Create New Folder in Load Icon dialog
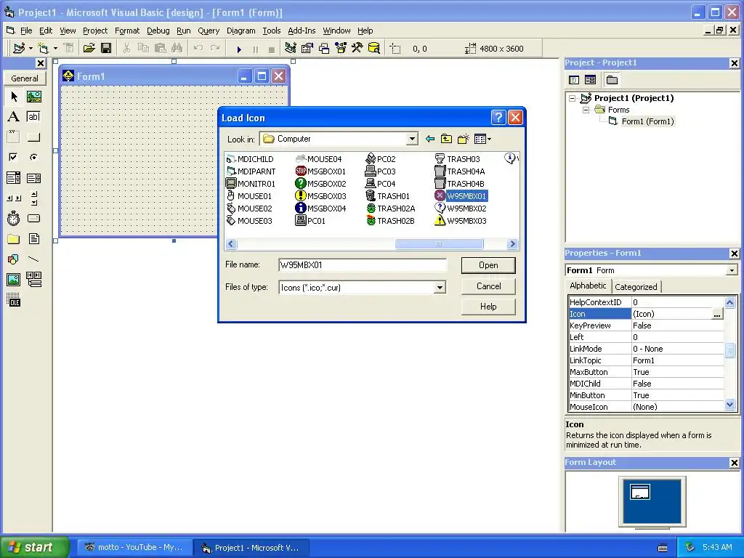 pos(463,139)
